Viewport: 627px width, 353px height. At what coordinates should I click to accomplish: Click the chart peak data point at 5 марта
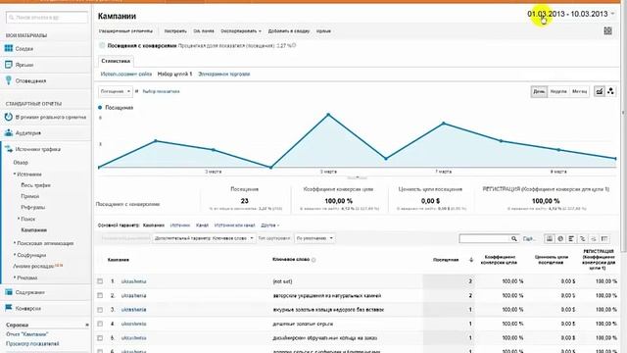coord(328,115)
